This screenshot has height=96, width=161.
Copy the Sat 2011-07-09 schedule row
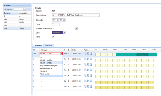click(x=85, y=81)
